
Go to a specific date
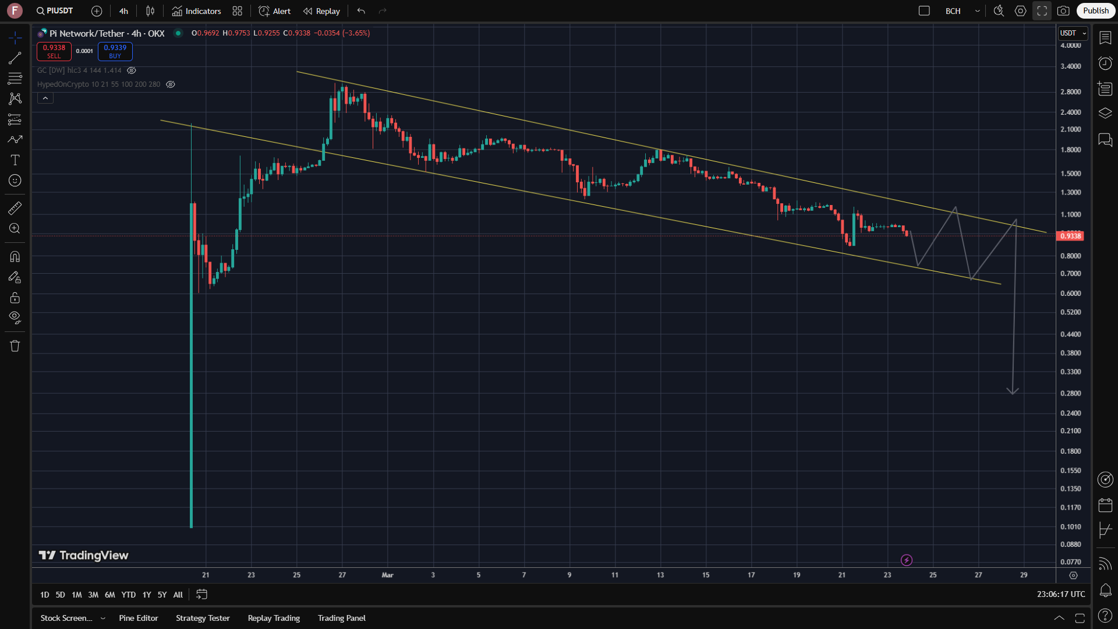(201, 595)
